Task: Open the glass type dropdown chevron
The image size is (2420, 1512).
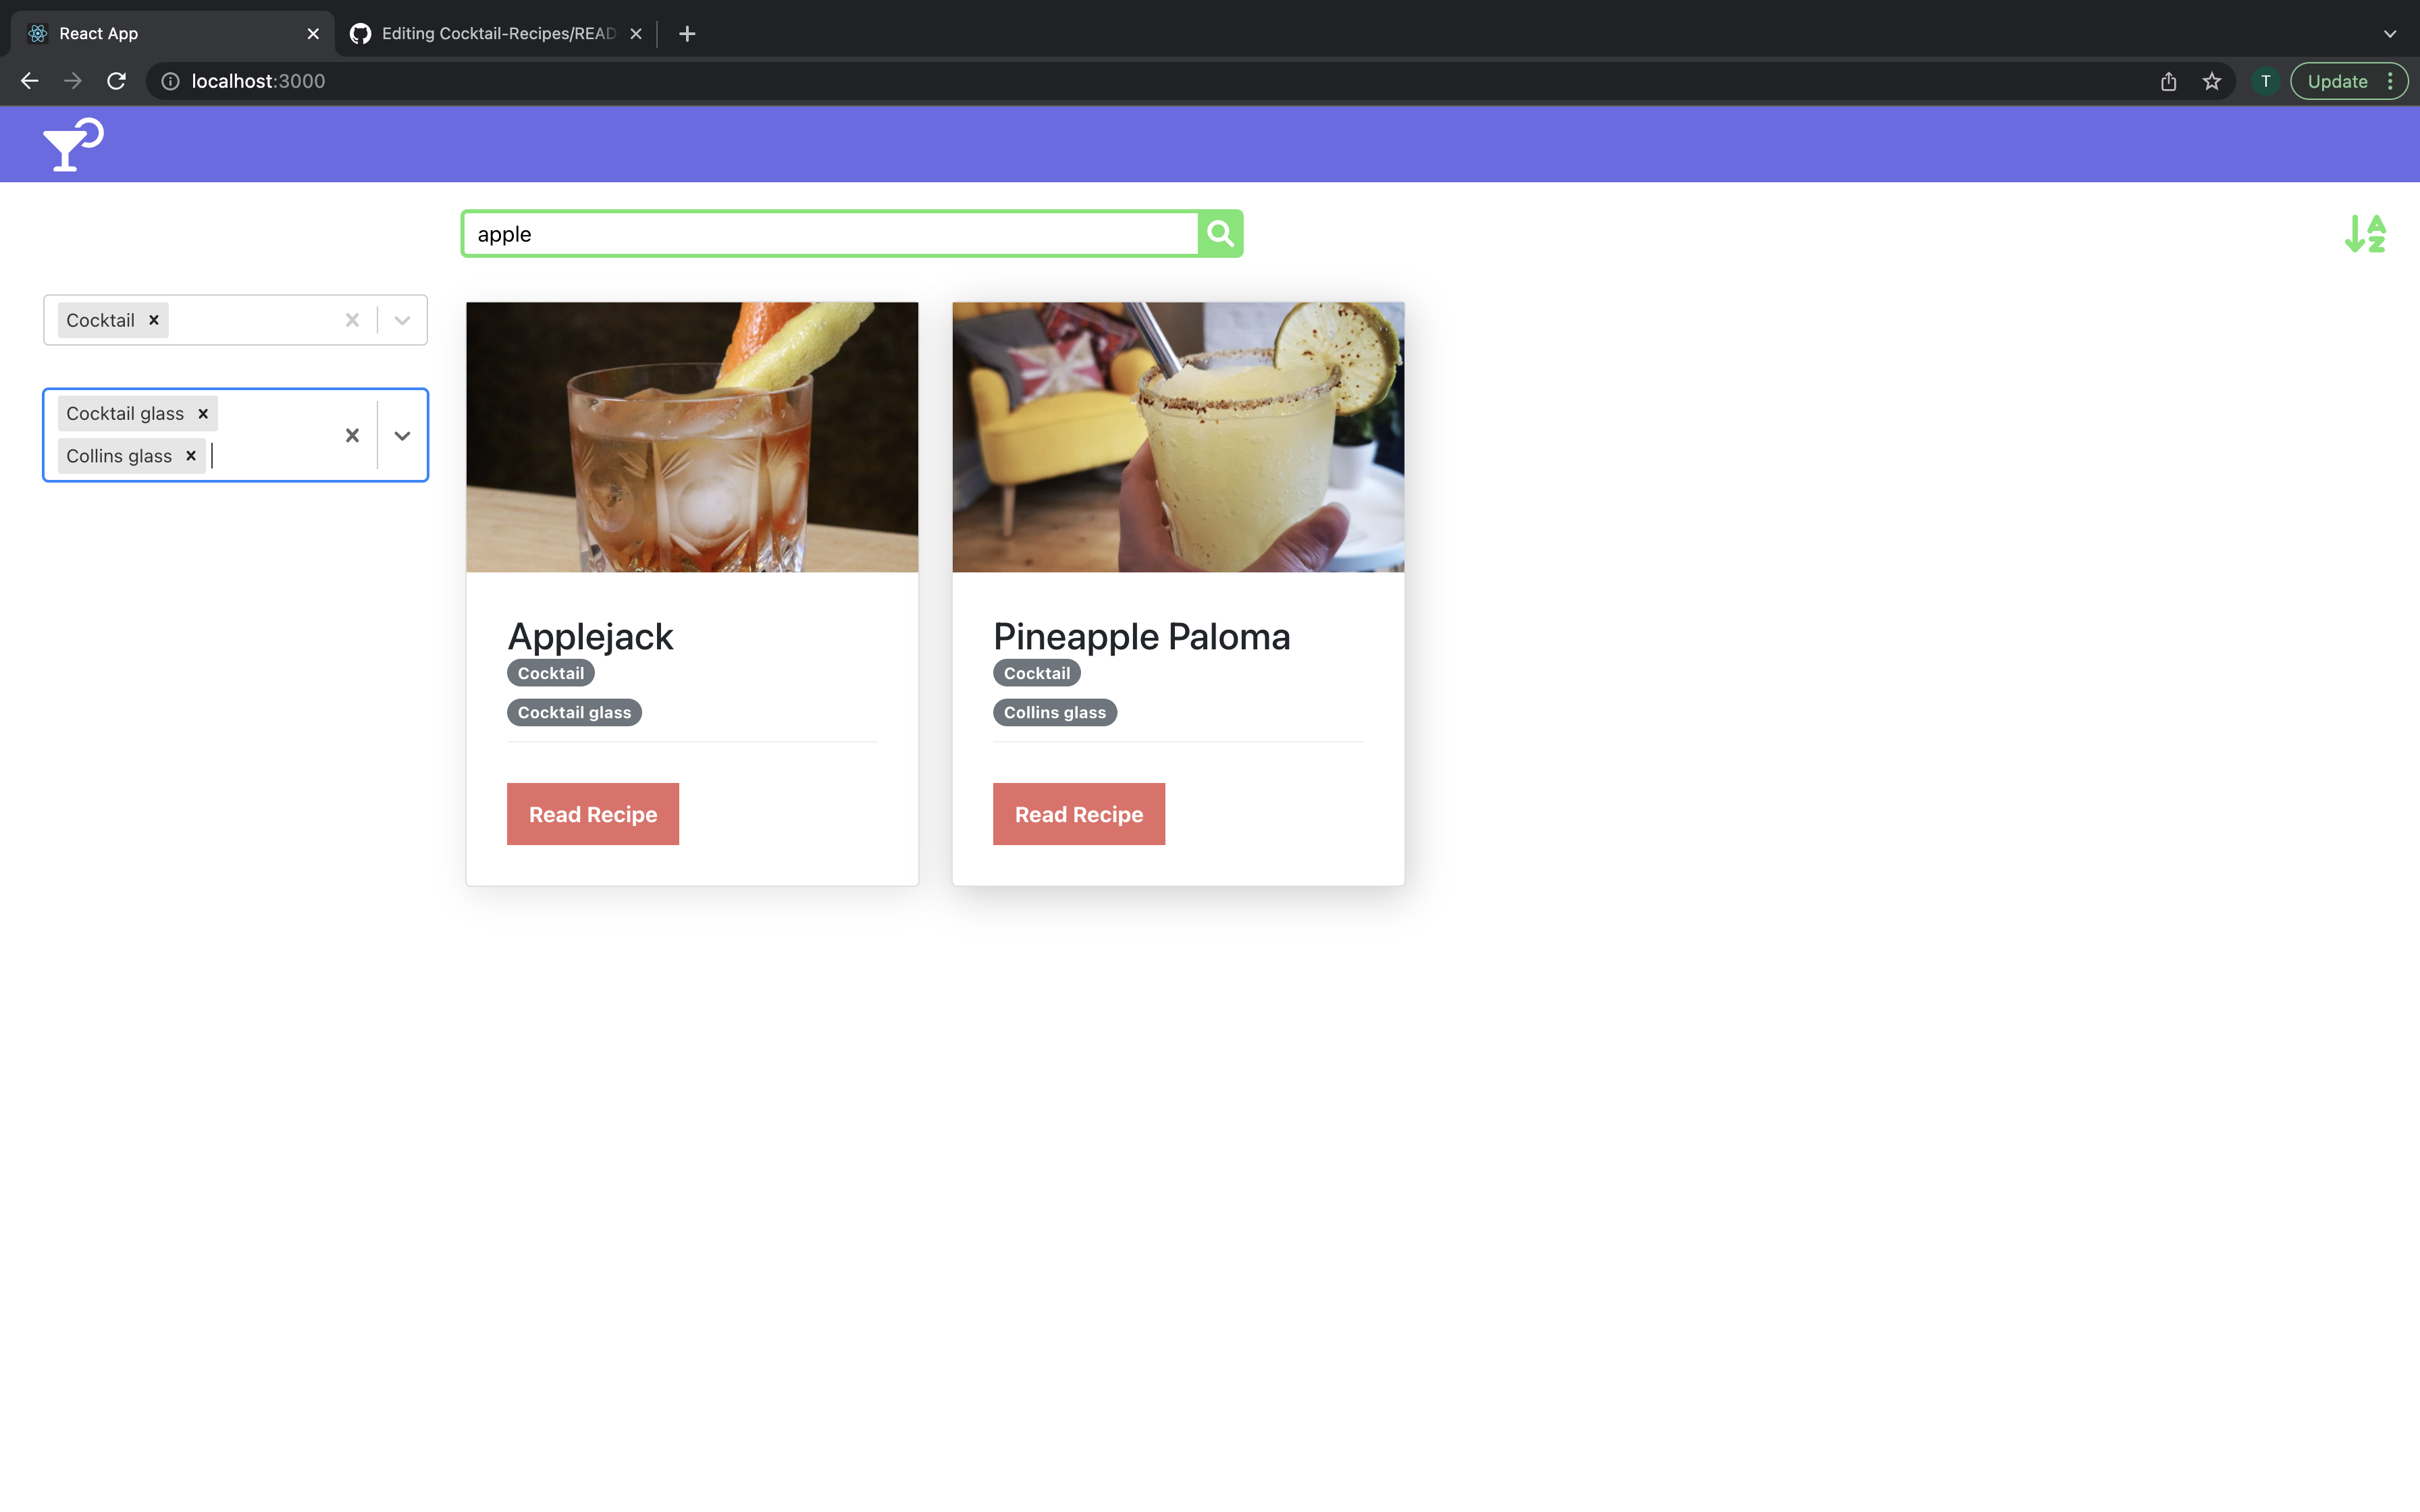Action: 402,435
